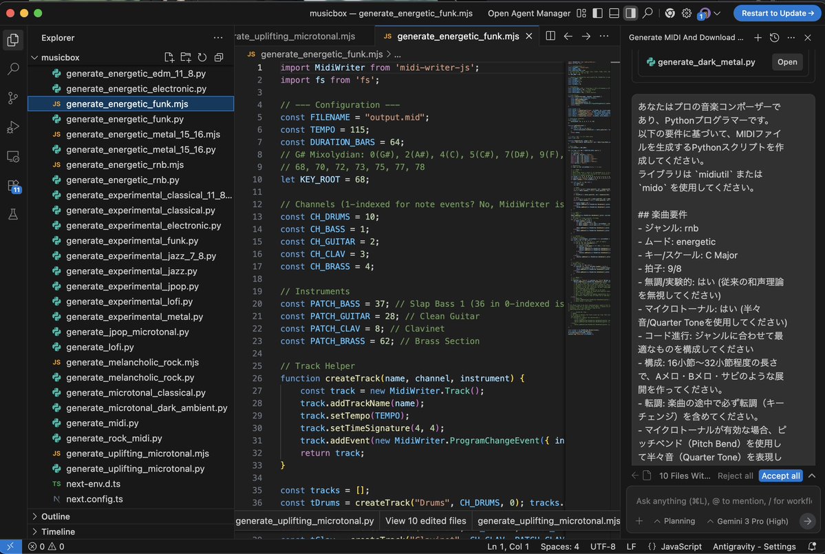Click UTF-8 encoding in status bar

[x=603, y=546]
